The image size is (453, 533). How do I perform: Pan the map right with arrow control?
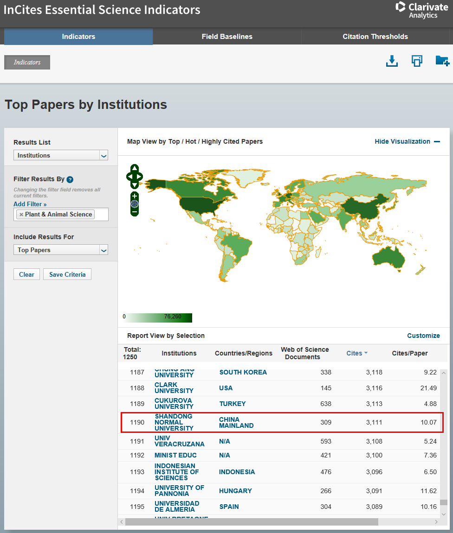140,177
